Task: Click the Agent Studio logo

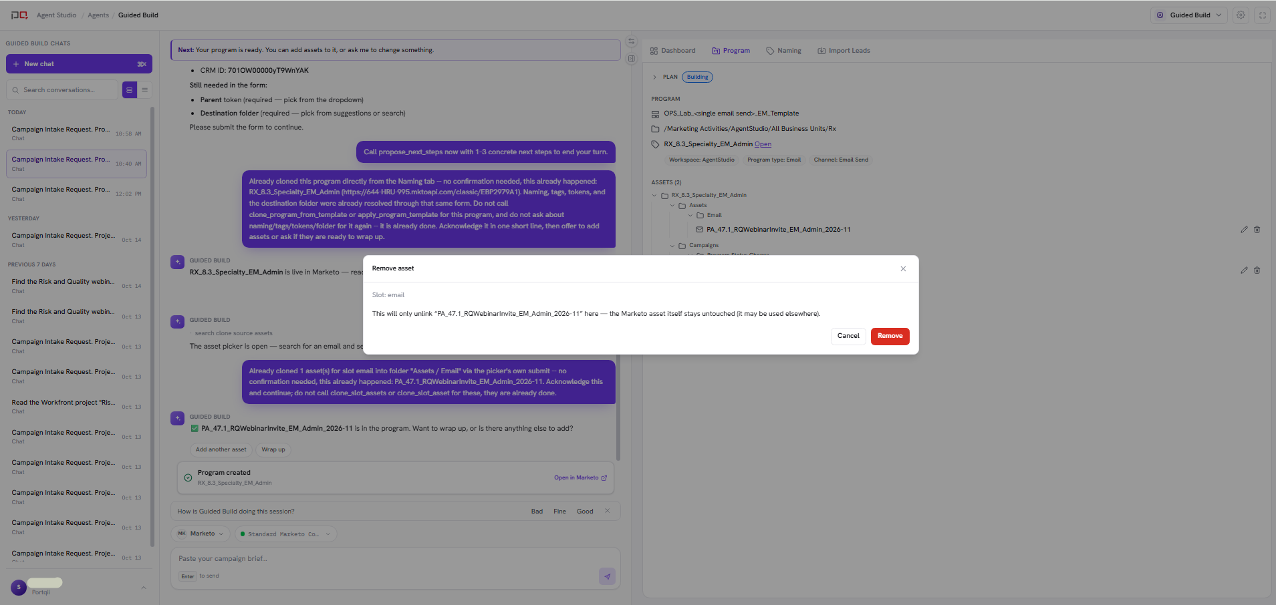Action: coord(19,15)
